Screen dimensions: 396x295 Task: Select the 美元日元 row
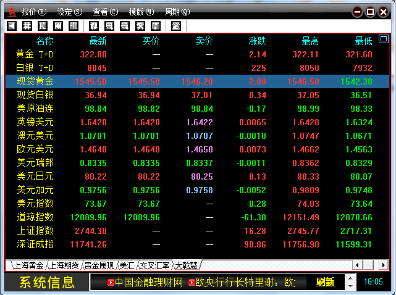[x=197, y=177]
